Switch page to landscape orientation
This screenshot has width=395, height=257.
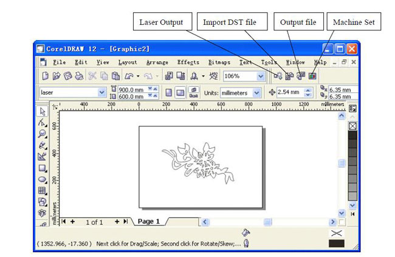(180, 92)
